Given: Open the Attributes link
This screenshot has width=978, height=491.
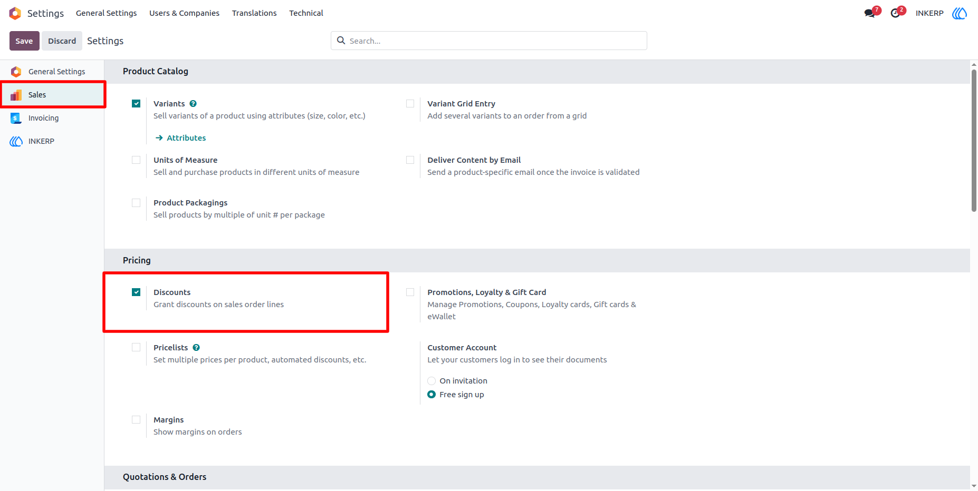Looking at the screenshot, I should (x=186, y=138).
